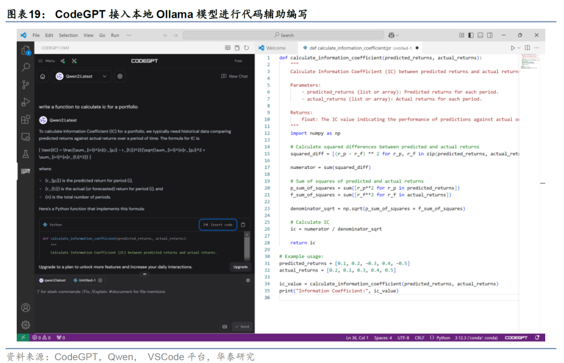This screenshot has height=363, width=564.
Task: Copy code block with clipboard icon
Action: click(242, 225)
